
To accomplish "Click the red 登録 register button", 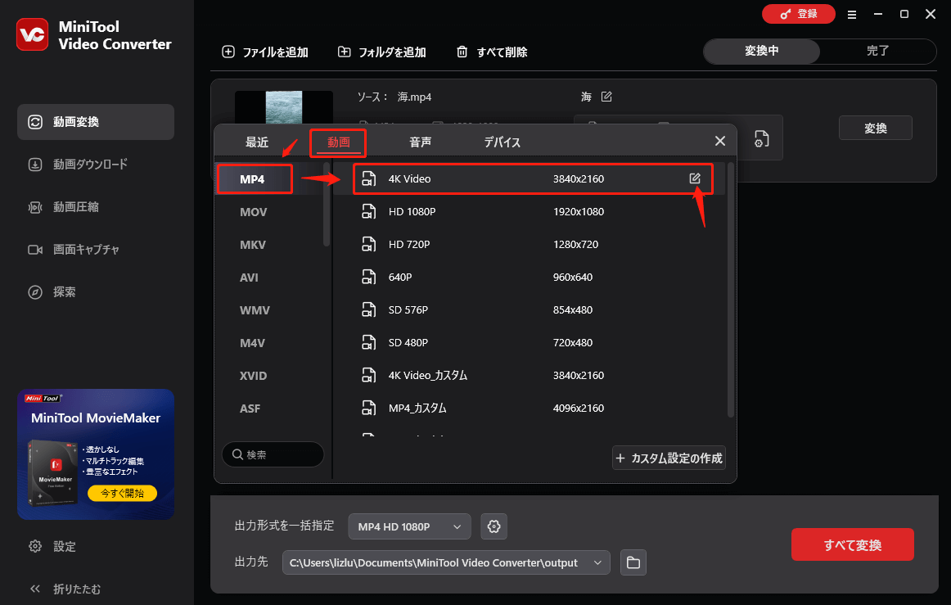I will point(798,14).
